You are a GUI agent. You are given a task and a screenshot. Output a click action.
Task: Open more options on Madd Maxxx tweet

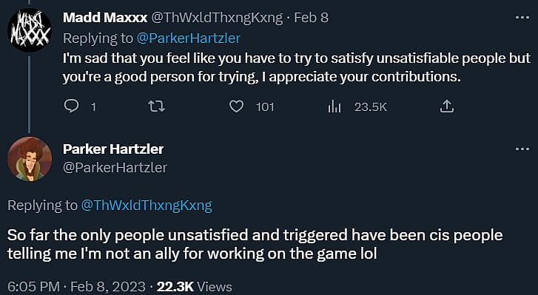pos(522,18)
